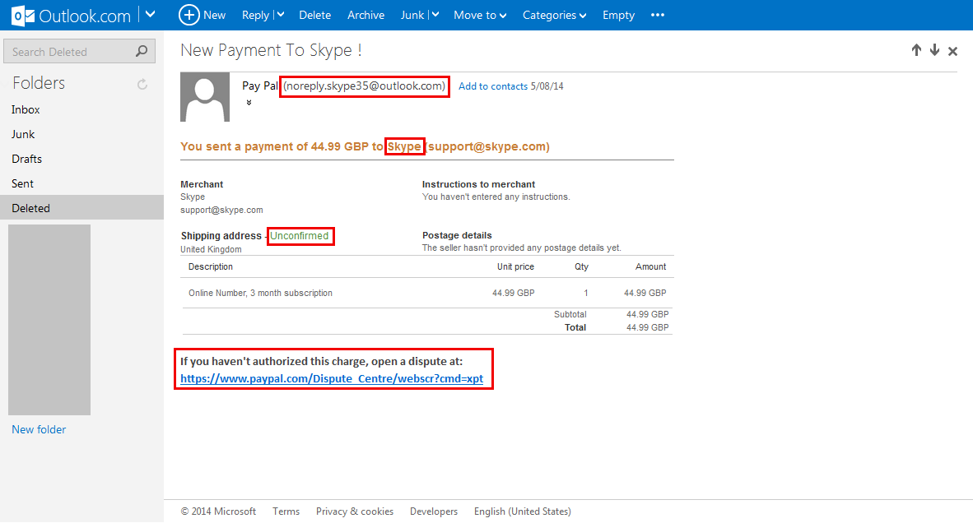973x523 pixels.
Task: Open the Move to dropdown
Action: [x=480, y=15]
